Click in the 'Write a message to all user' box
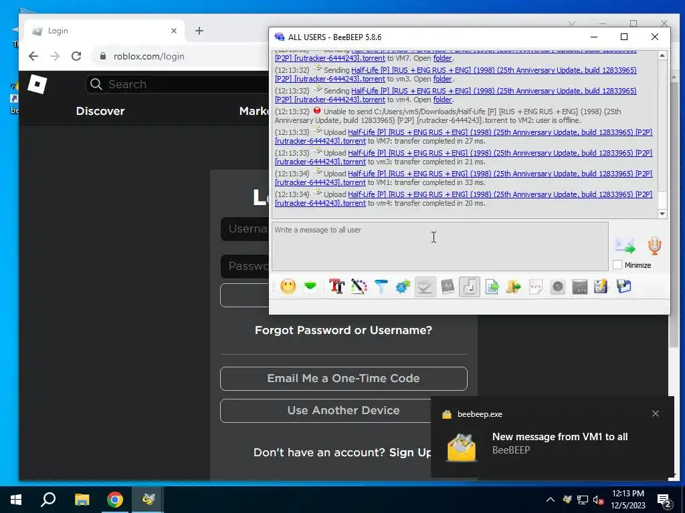The image size is (685, 513). click(x=440, y=246)
